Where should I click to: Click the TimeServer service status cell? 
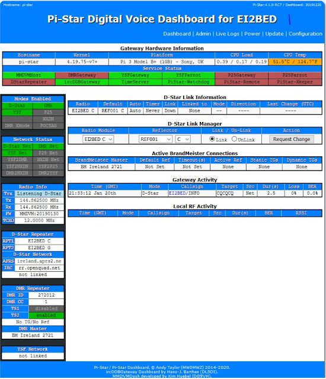[135, 82]
